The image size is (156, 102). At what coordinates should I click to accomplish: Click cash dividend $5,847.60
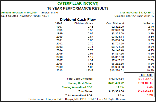coord(118,57)
